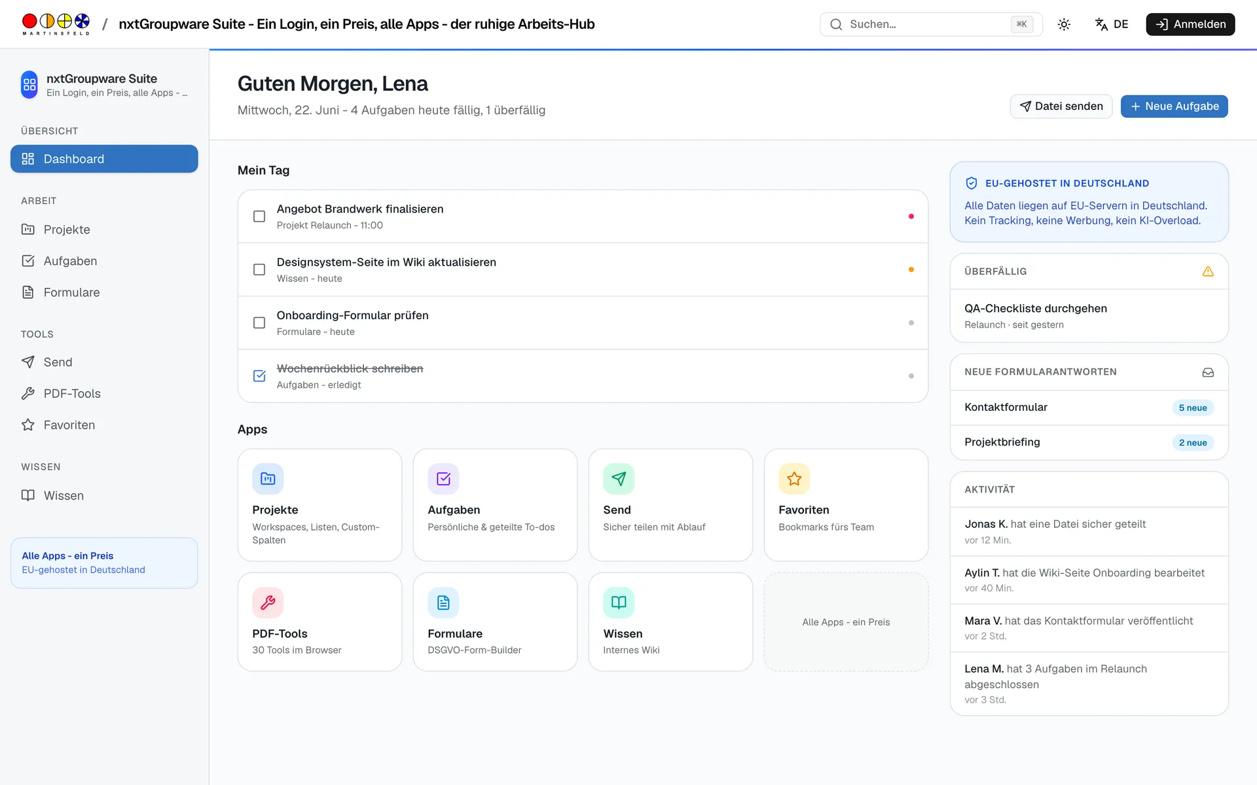1257x785 pixels.
Task: Click the shield icon in EU-gehostet banner
Action: (x=972, y=184)
